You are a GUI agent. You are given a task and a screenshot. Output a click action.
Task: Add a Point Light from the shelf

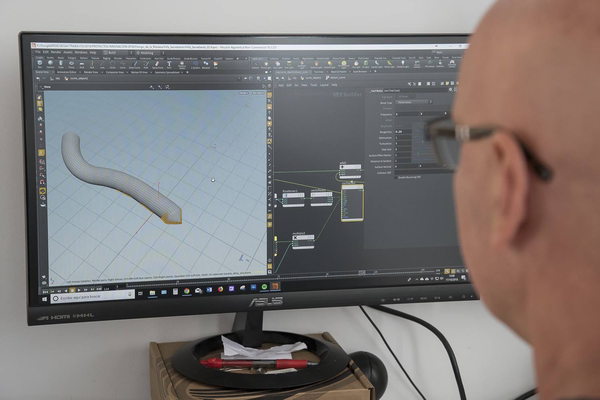tap(266, 65)
